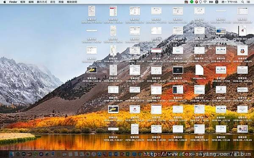Open the 編輯 menu
Image resolution: width=254 pixels, height=158 pixels.
pyautogui.click(x=31, y=2)
